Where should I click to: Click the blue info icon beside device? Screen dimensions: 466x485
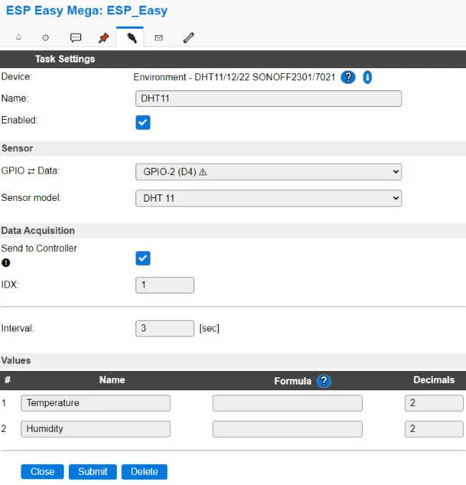click(x=366, y=77)
